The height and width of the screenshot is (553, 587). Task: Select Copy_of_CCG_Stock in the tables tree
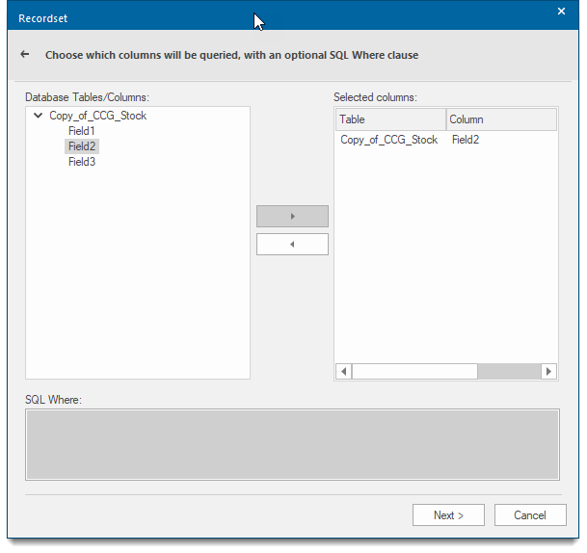[x=97, y=116]
